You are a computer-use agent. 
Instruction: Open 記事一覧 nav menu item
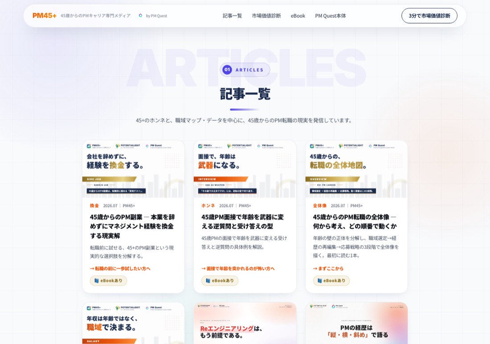pyautogui.click(x=232, y=16)
